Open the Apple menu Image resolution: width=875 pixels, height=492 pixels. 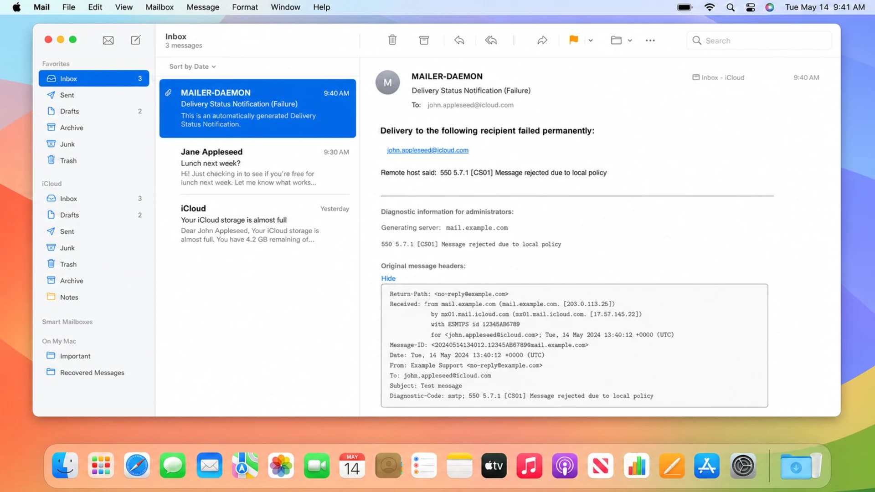click(x=16, y=7)
